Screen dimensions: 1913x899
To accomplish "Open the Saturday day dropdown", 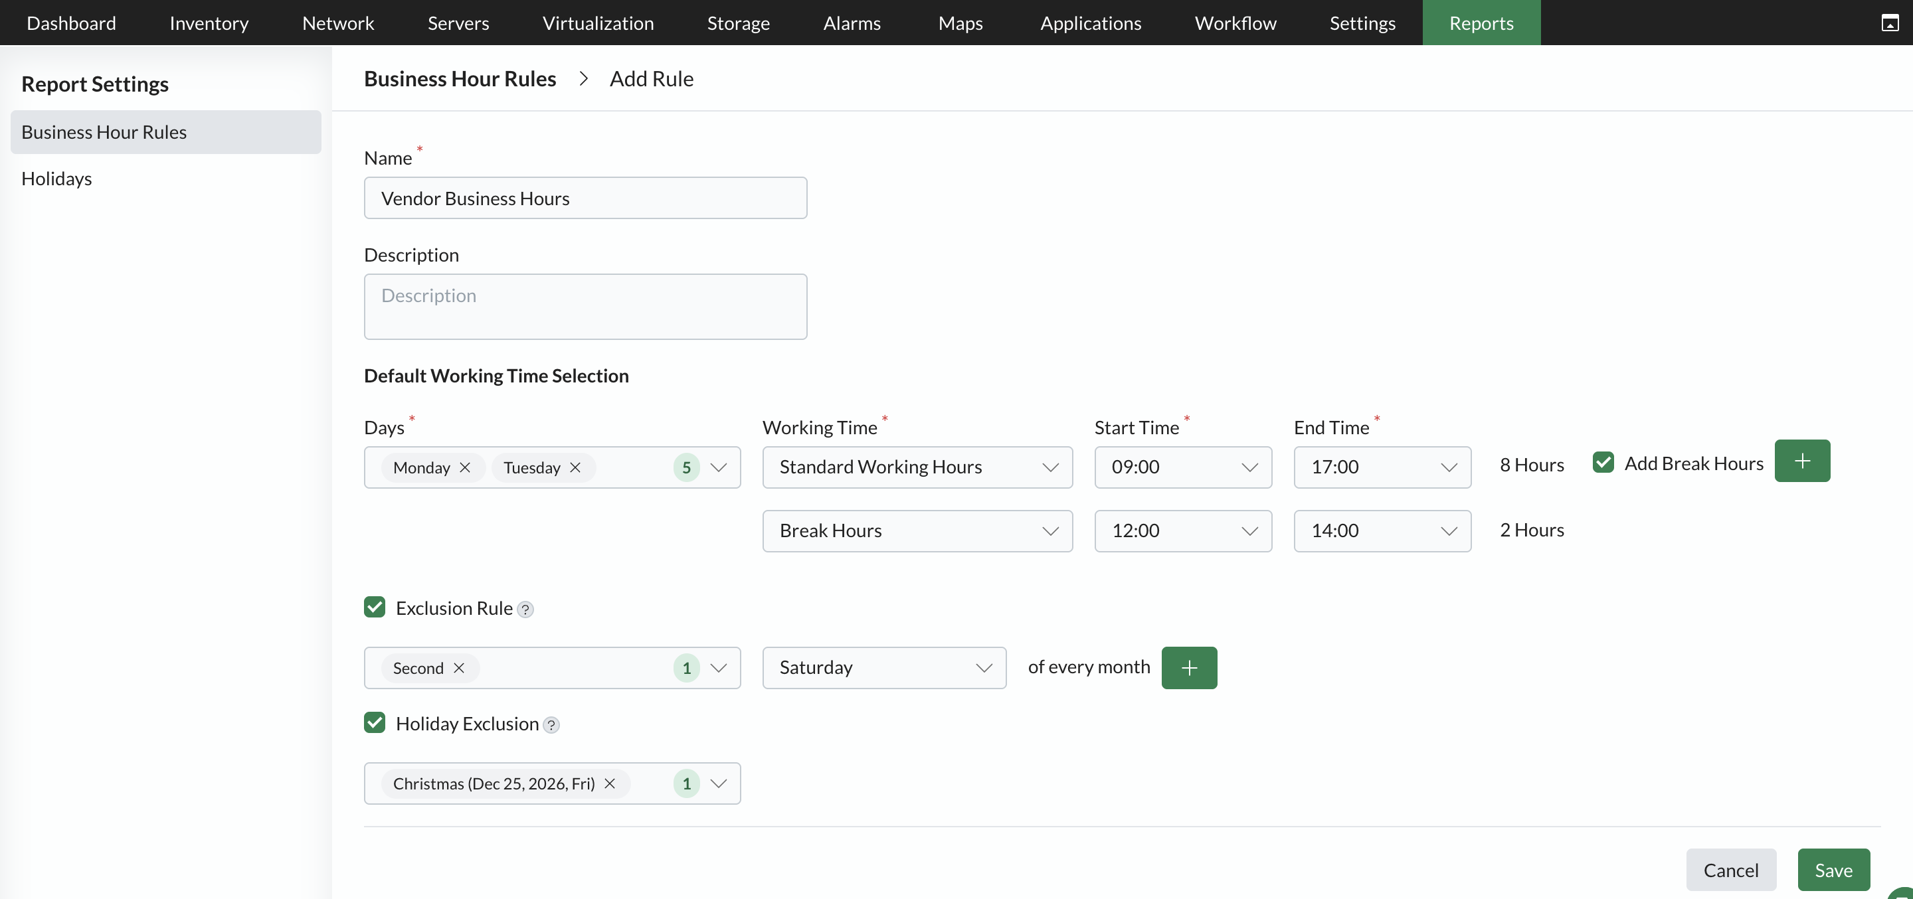I will tap(883, 668).
